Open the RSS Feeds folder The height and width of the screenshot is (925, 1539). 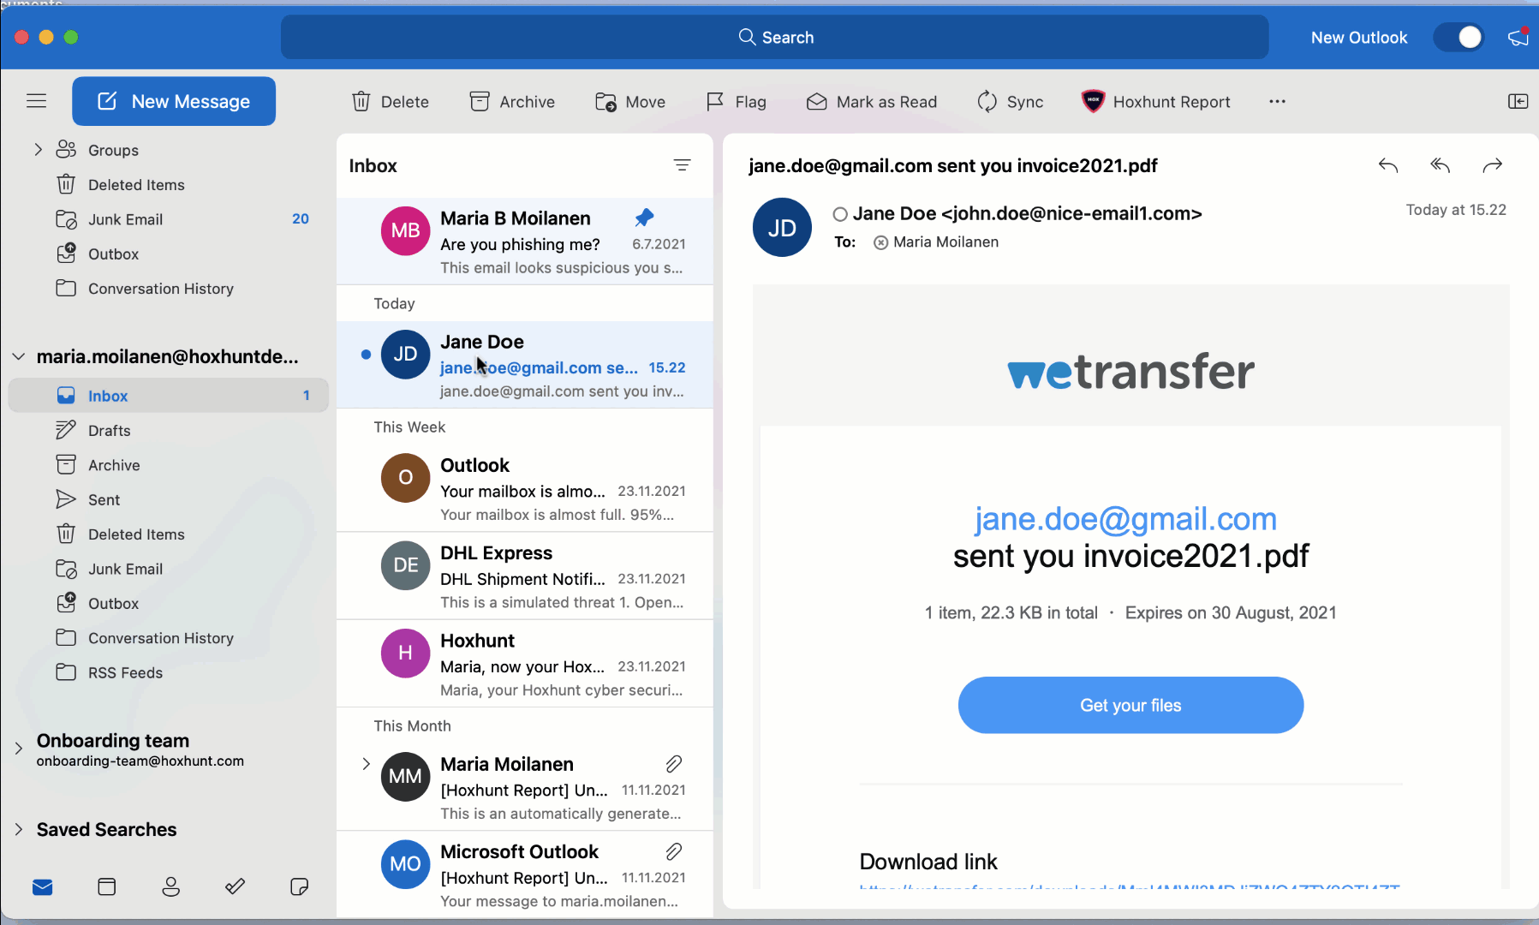click(169, 673)
